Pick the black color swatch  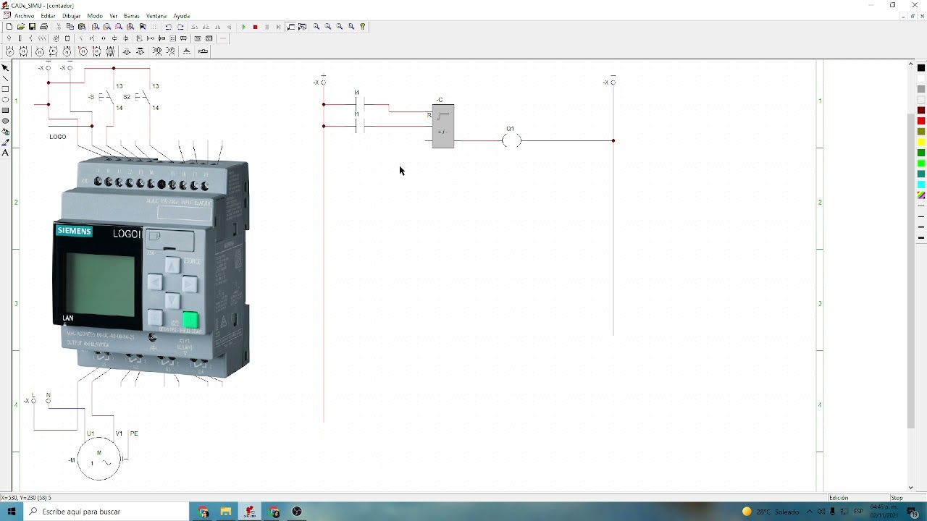(921, 68)
